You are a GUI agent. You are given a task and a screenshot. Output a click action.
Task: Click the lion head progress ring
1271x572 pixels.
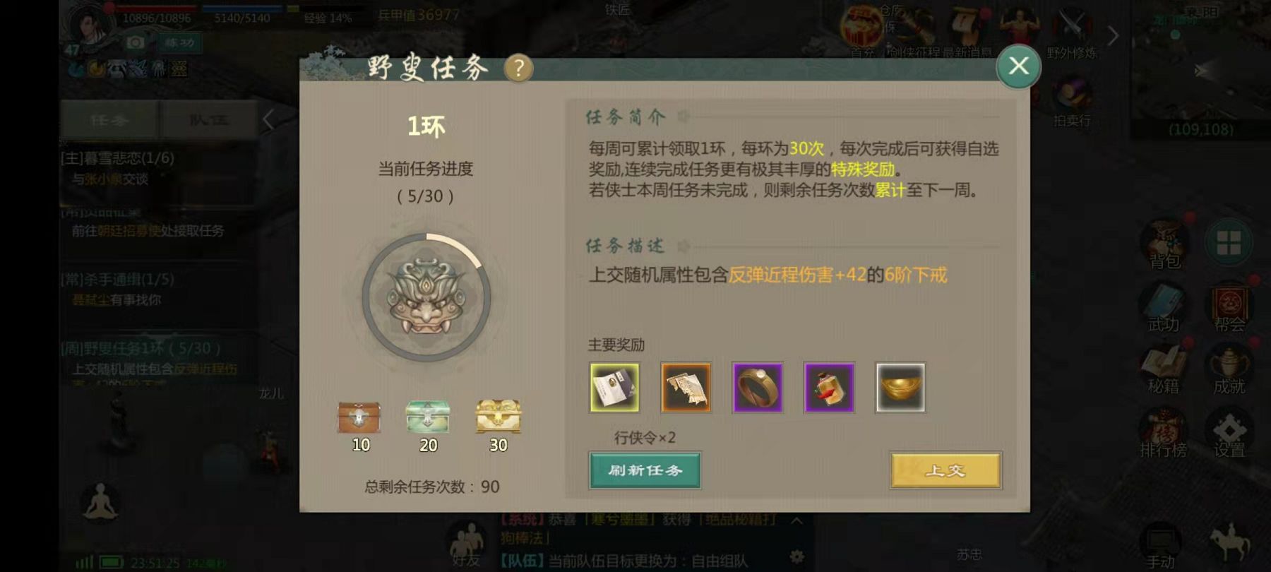click(426, 297)
